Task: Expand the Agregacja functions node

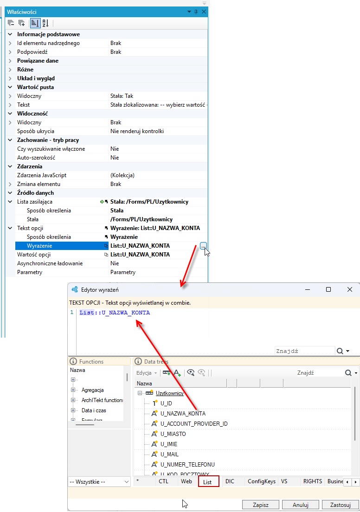Action: (x=73, y=390)
